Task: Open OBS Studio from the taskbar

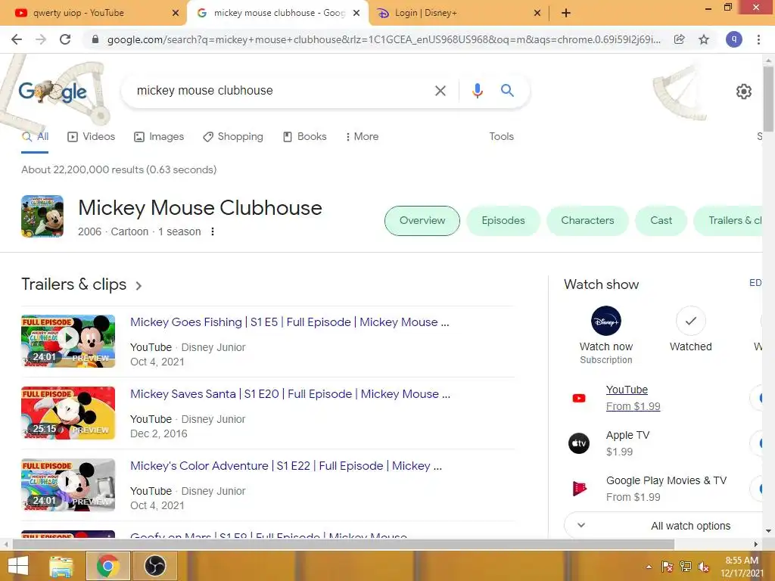Action: coord(154,566)
